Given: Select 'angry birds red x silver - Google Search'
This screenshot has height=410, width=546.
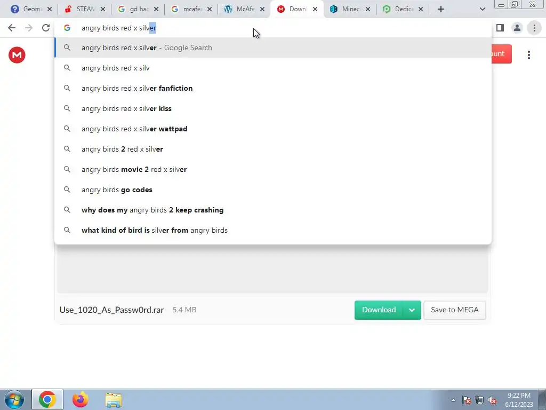Looking at the screenshot, I should [274, 48].
